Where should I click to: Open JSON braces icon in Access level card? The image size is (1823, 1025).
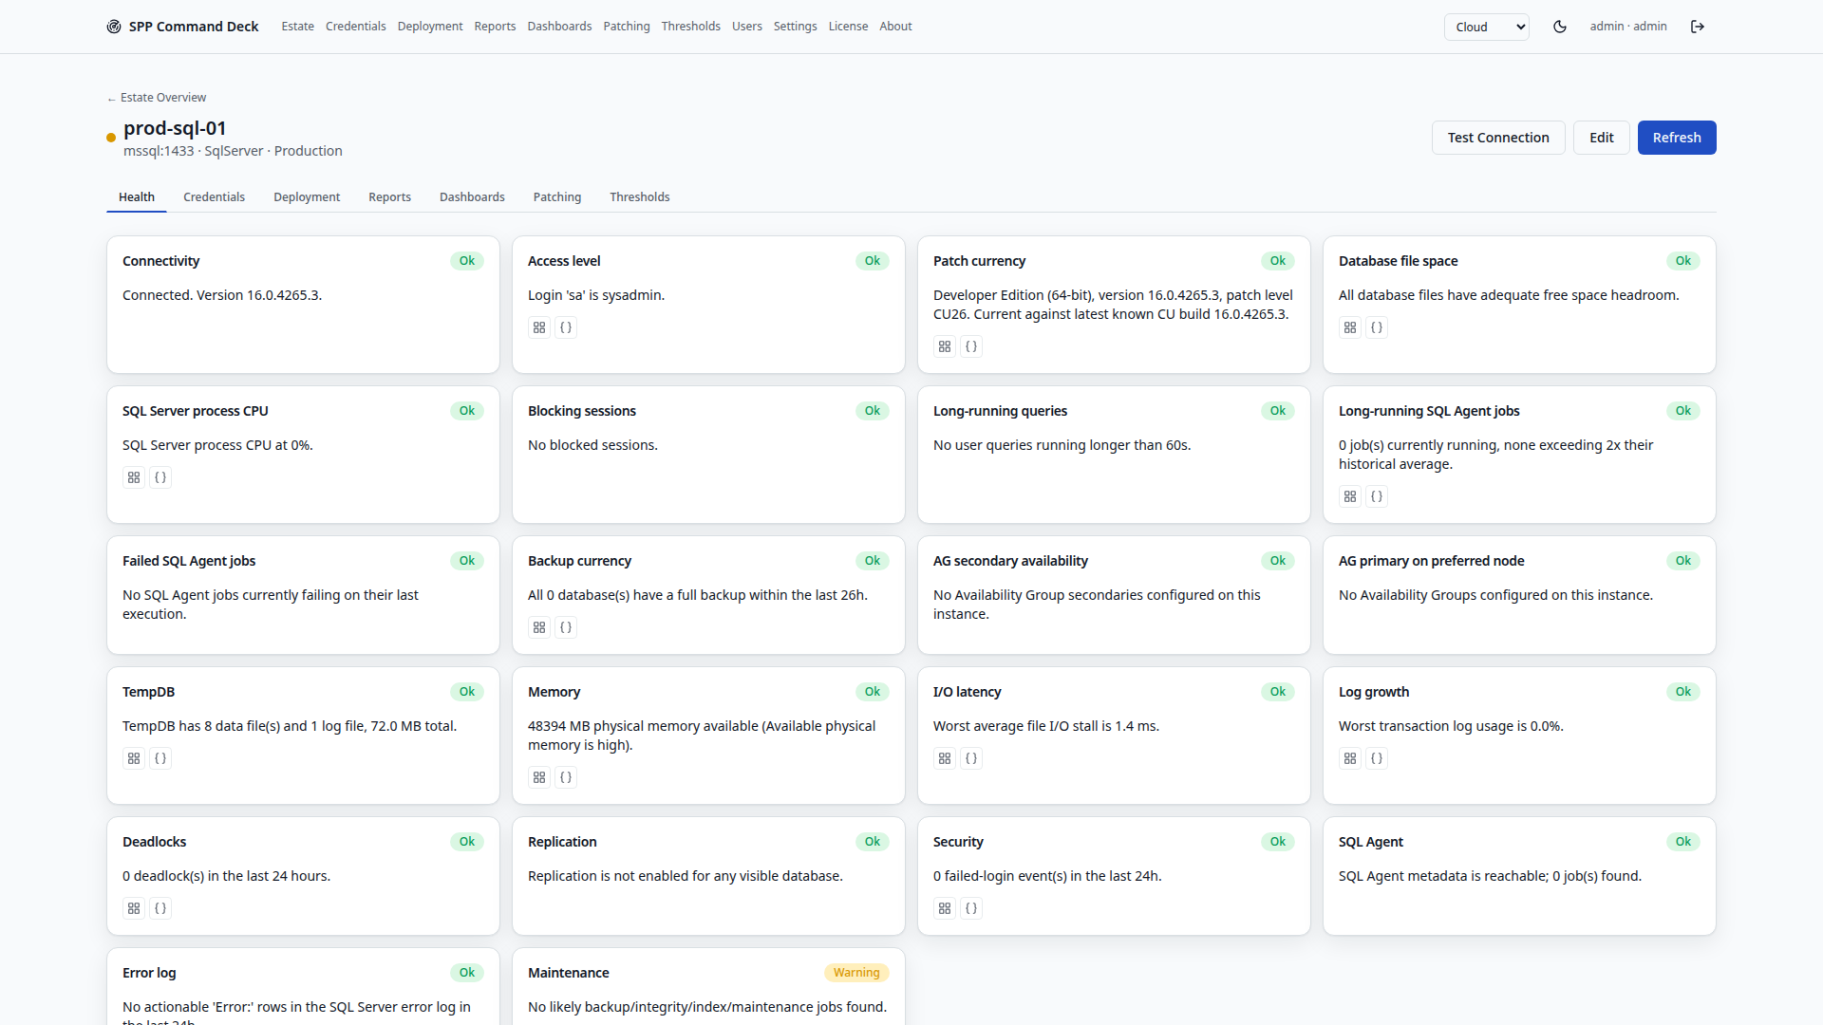coord(566,327)
